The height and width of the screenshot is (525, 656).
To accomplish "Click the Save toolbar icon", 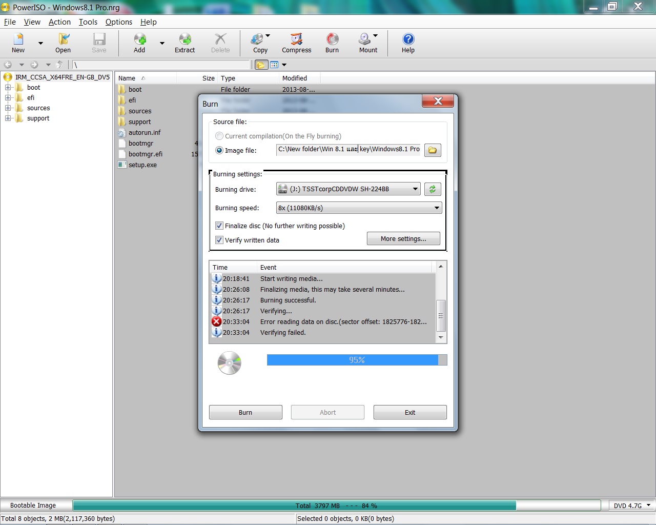I will click(x=99, y=43).
